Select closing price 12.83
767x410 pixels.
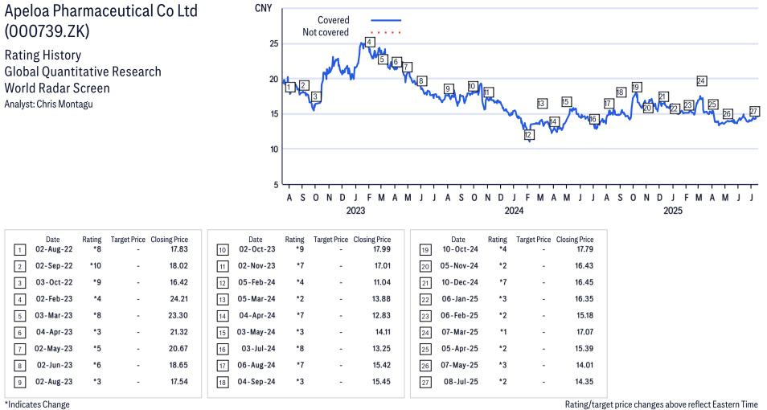coord(382,316)
